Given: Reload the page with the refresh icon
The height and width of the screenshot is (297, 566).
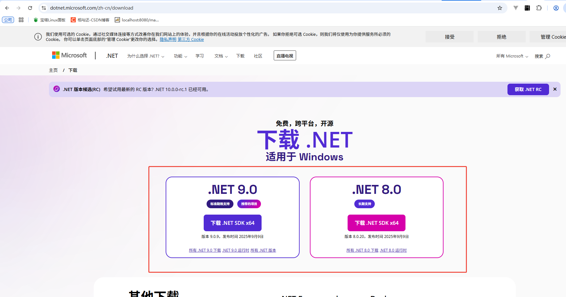Looking at the screenshot, I should [30, 8].
